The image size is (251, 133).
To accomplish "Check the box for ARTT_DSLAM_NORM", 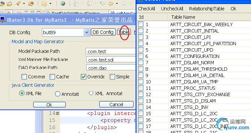I will pos(141,63).
